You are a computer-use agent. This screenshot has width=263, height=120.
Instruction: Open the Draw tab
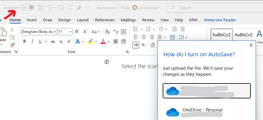coord(48,20)
